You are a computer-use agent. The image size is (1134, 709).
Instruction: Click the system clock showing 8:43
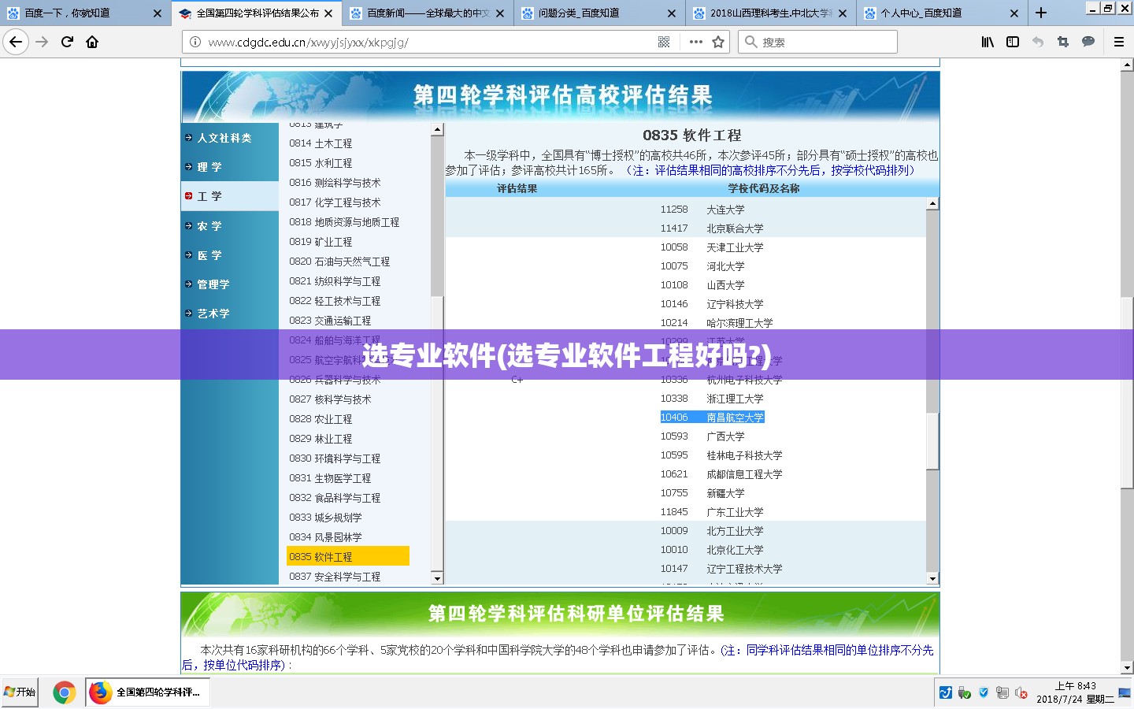1075,692
